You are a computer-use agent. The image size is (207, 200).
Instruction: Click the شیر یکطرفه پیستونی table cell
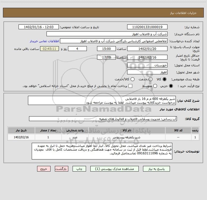pyautogui.click(x=127, y=137)
